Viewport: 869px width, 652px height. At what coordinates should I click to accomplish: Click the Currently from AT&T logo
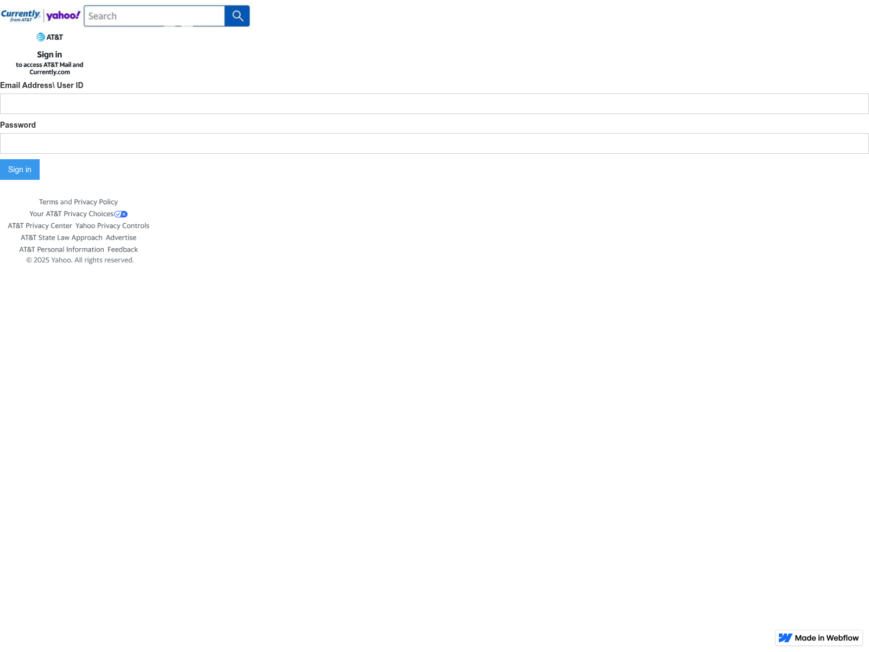(21, 15)
